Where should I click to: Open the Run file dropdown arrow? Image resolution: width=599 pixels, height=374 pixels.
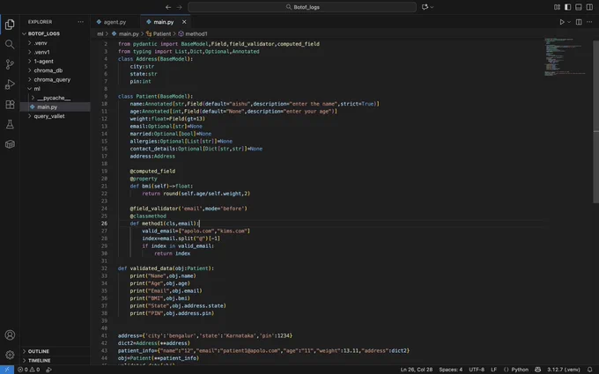coord(569,22)
